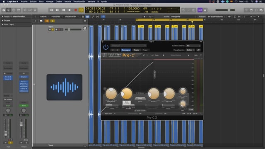The width and height of the screenshot is (265, 149).
Task: Click the plugin window link icon
Action: 198,50
